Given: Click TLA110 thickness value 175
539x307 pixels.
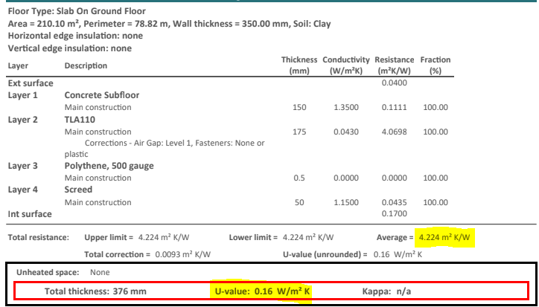Looking at the screenshot, I should (x=299, y=132).
